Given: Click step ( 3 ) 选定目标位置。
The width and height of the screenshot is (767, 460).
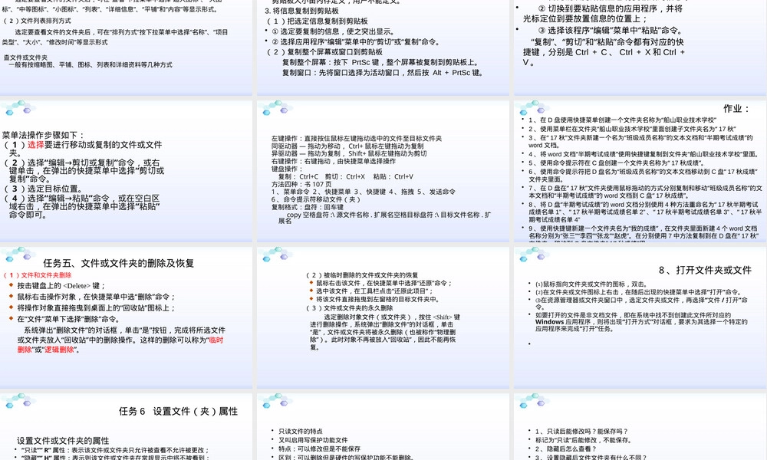Looking at the screenshot, I should click(x=44, y=189).
